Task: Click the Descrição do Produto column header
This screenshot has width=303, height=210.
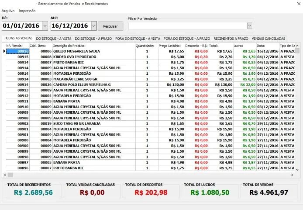Action: [x=94, y=46]
